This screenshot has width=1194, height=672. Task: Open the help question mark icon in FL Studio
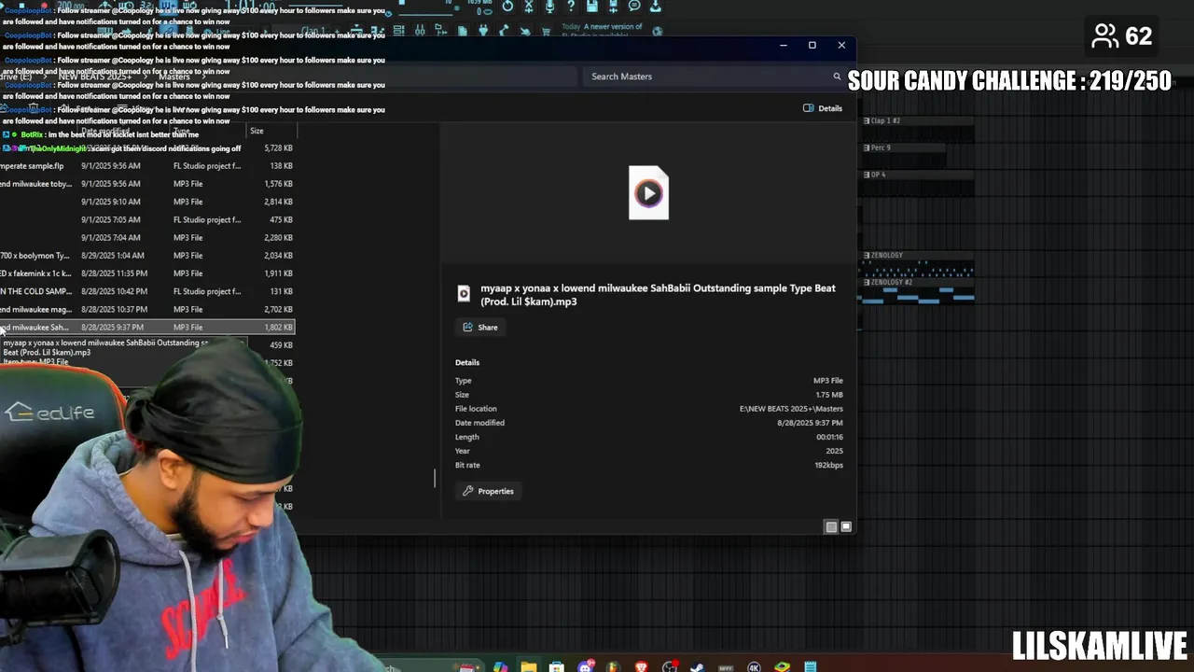point(571,6)
